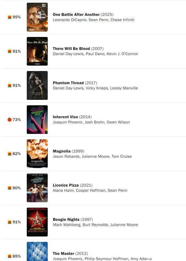
Task: Select the Boogie Nights star poster
Action: [x=37, y=222]
